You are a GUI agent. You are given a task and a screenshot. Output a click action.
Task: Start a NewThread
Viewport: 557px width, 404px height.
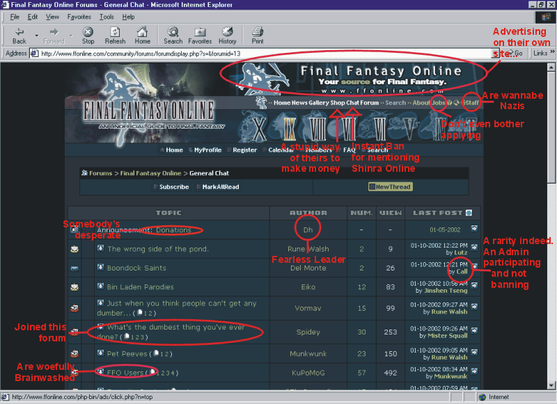click(x=391, y=186)
